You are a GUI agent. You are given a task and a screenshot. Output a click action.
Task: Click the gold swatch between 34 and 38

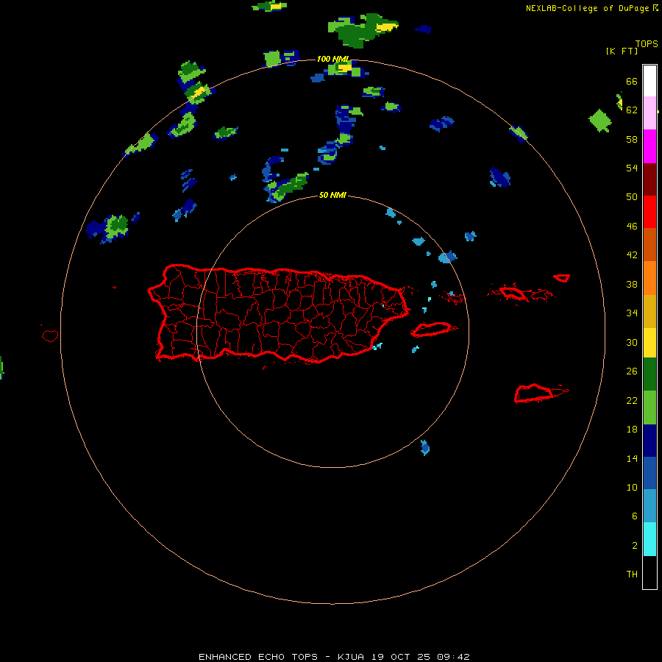(649, 310)
